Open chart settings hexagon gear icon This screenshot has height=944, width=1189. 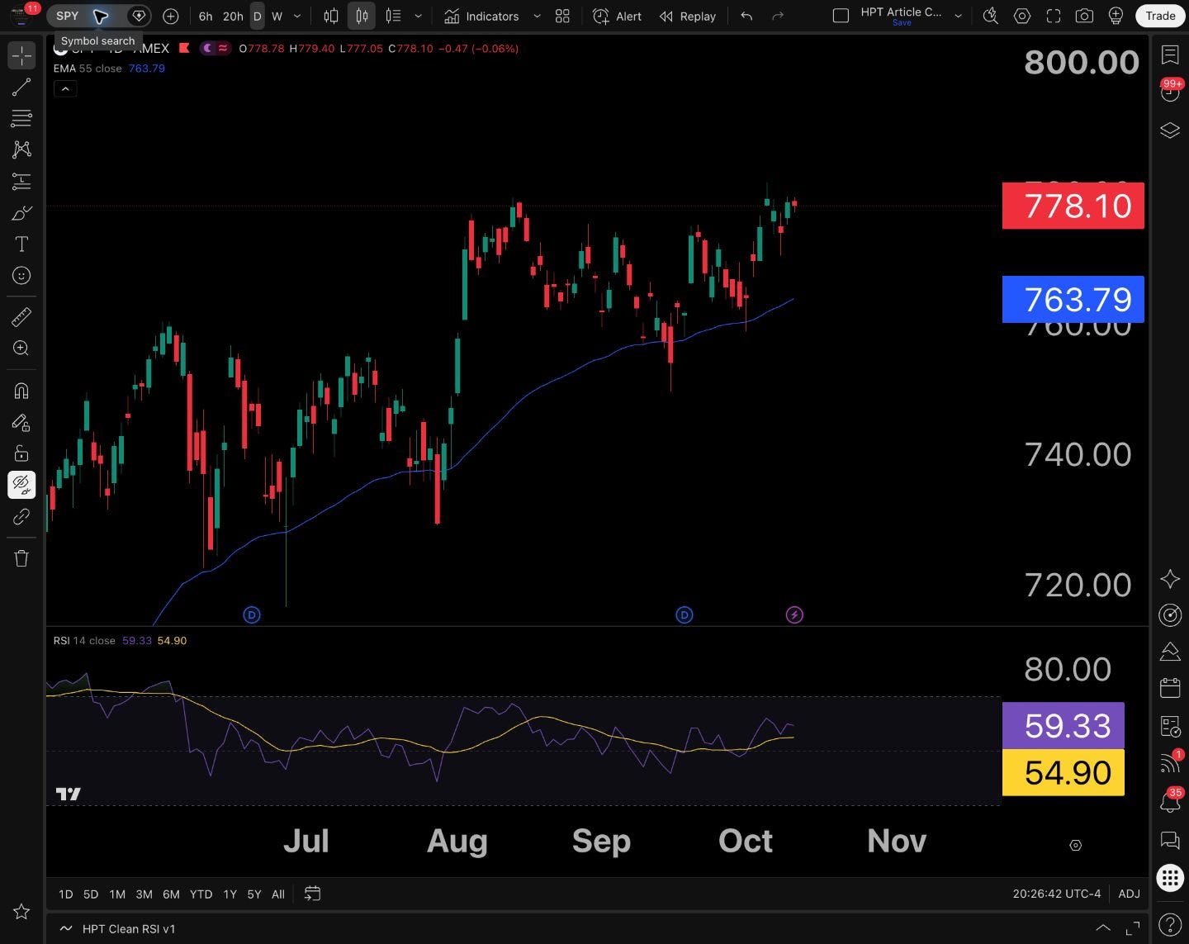pyautogui.click(x=1021, y=16)
